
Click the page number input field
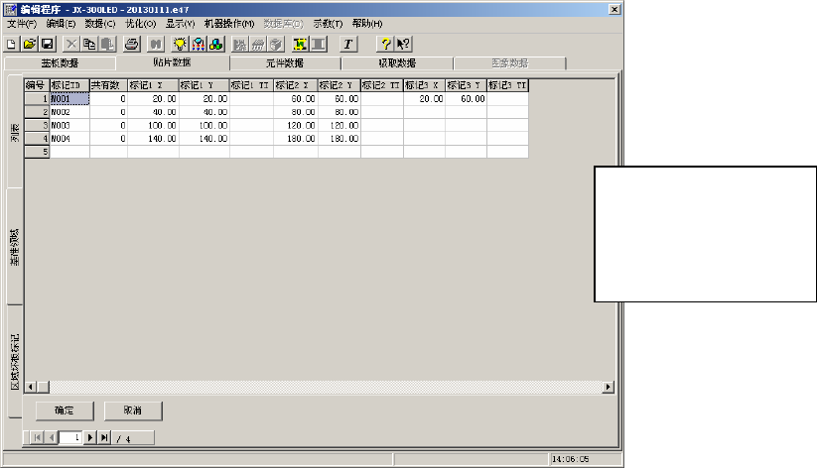pos(69,436)
